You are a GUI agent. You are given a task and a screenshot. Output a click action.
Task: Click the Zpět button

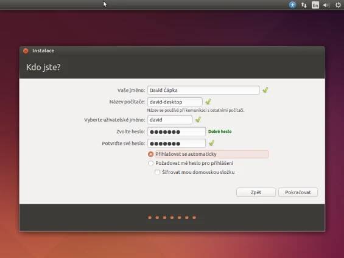tap(256, 192)
